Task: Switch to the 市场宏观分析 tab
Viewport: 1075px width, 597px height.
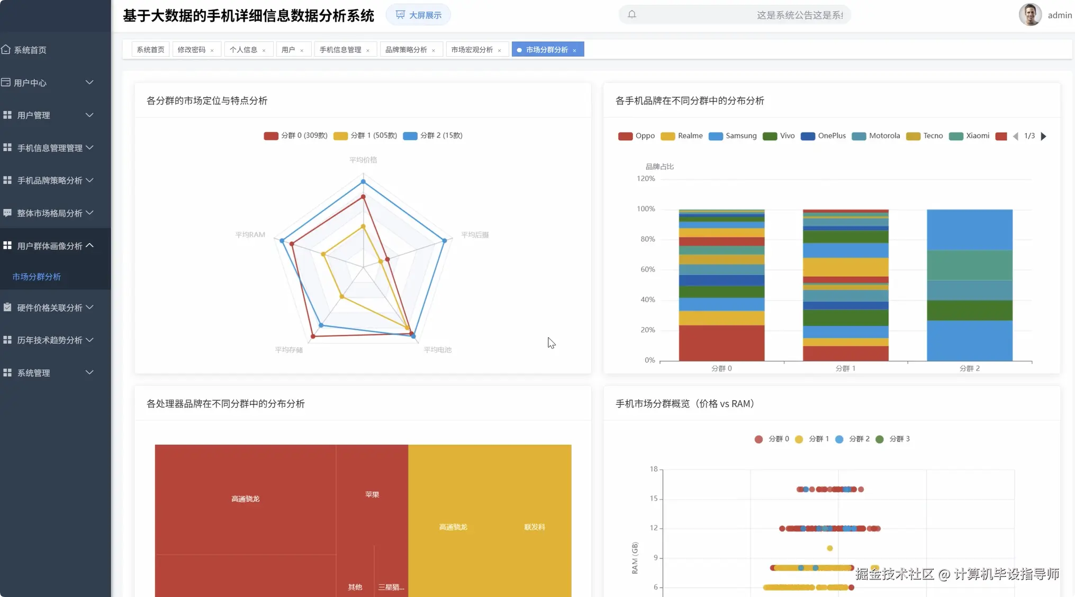Action: 472,50
